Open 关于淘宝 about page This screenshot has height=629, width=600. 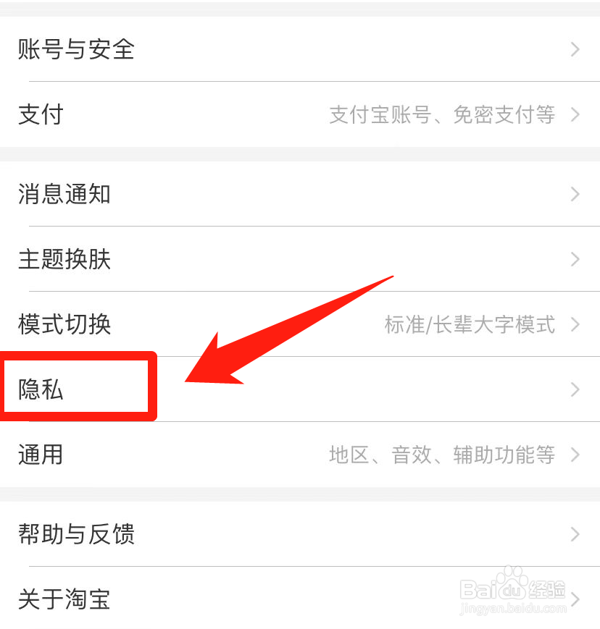pos(300,599)
